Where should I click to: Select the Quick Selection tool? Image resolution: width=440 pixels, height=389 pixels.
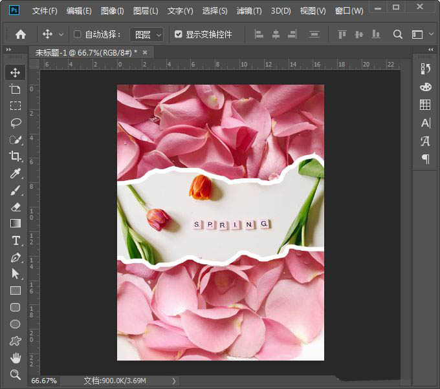coord(15,140)
